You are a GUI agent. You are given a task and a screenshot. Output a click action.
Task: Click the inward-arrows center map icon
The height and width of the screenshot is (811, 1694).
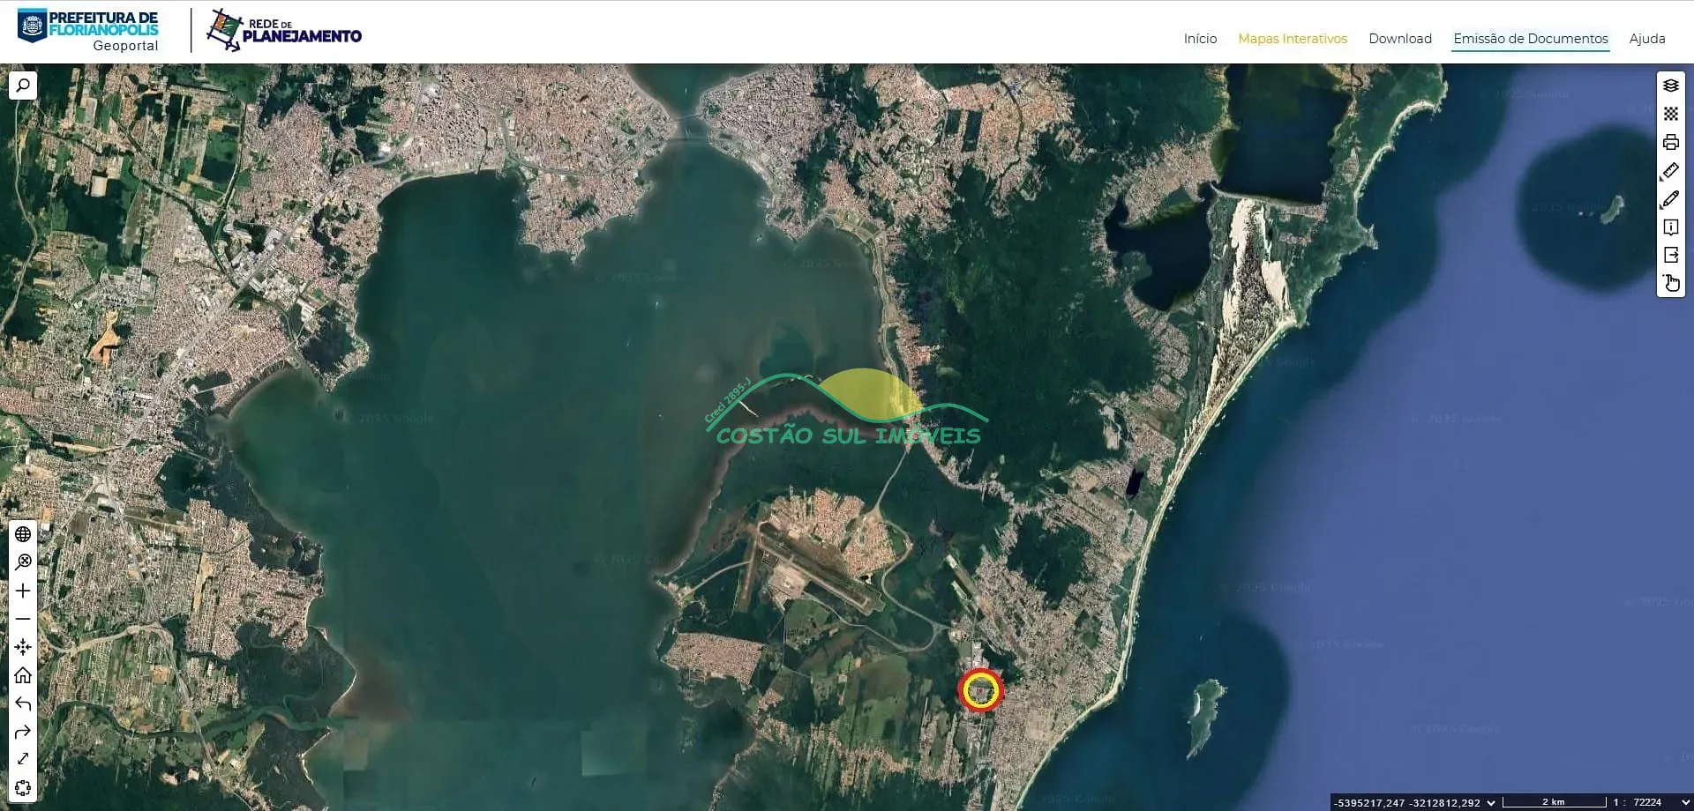pos(23,647)
